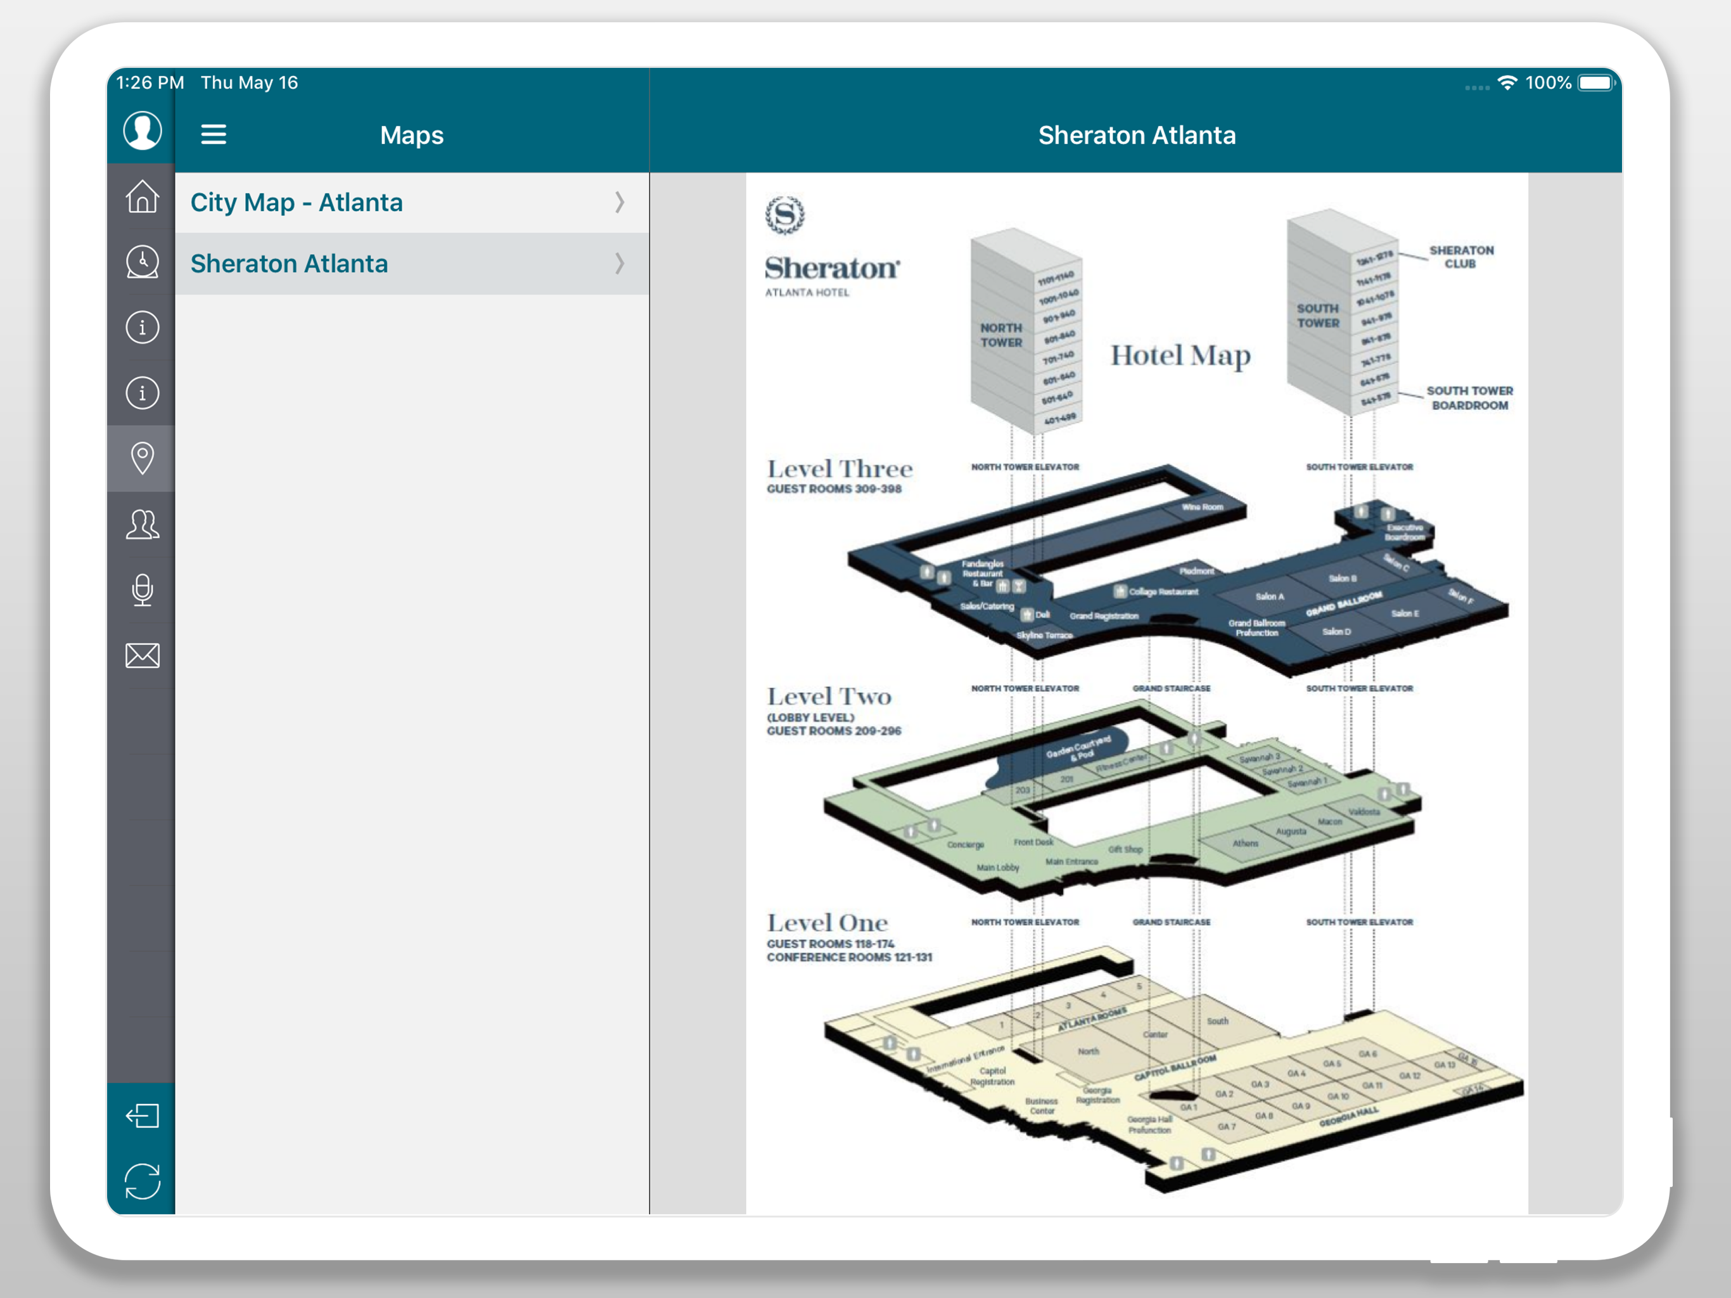Tap the Level Three heading on map
This screenshot has width=1731, height=1298.
(840, 469)
